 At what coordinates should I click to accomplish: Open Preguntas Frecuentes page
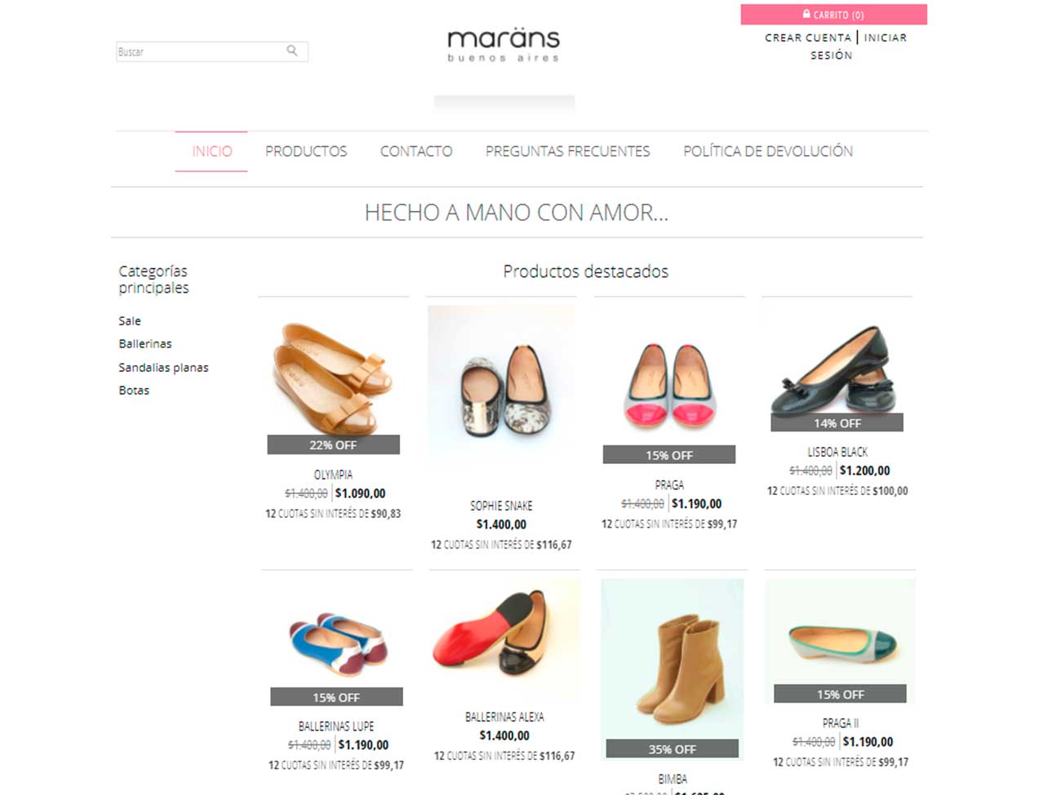point(568,151)
